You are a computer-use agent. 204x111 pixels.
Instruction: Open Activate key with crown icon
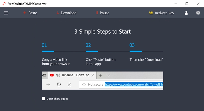click(161, 13)
